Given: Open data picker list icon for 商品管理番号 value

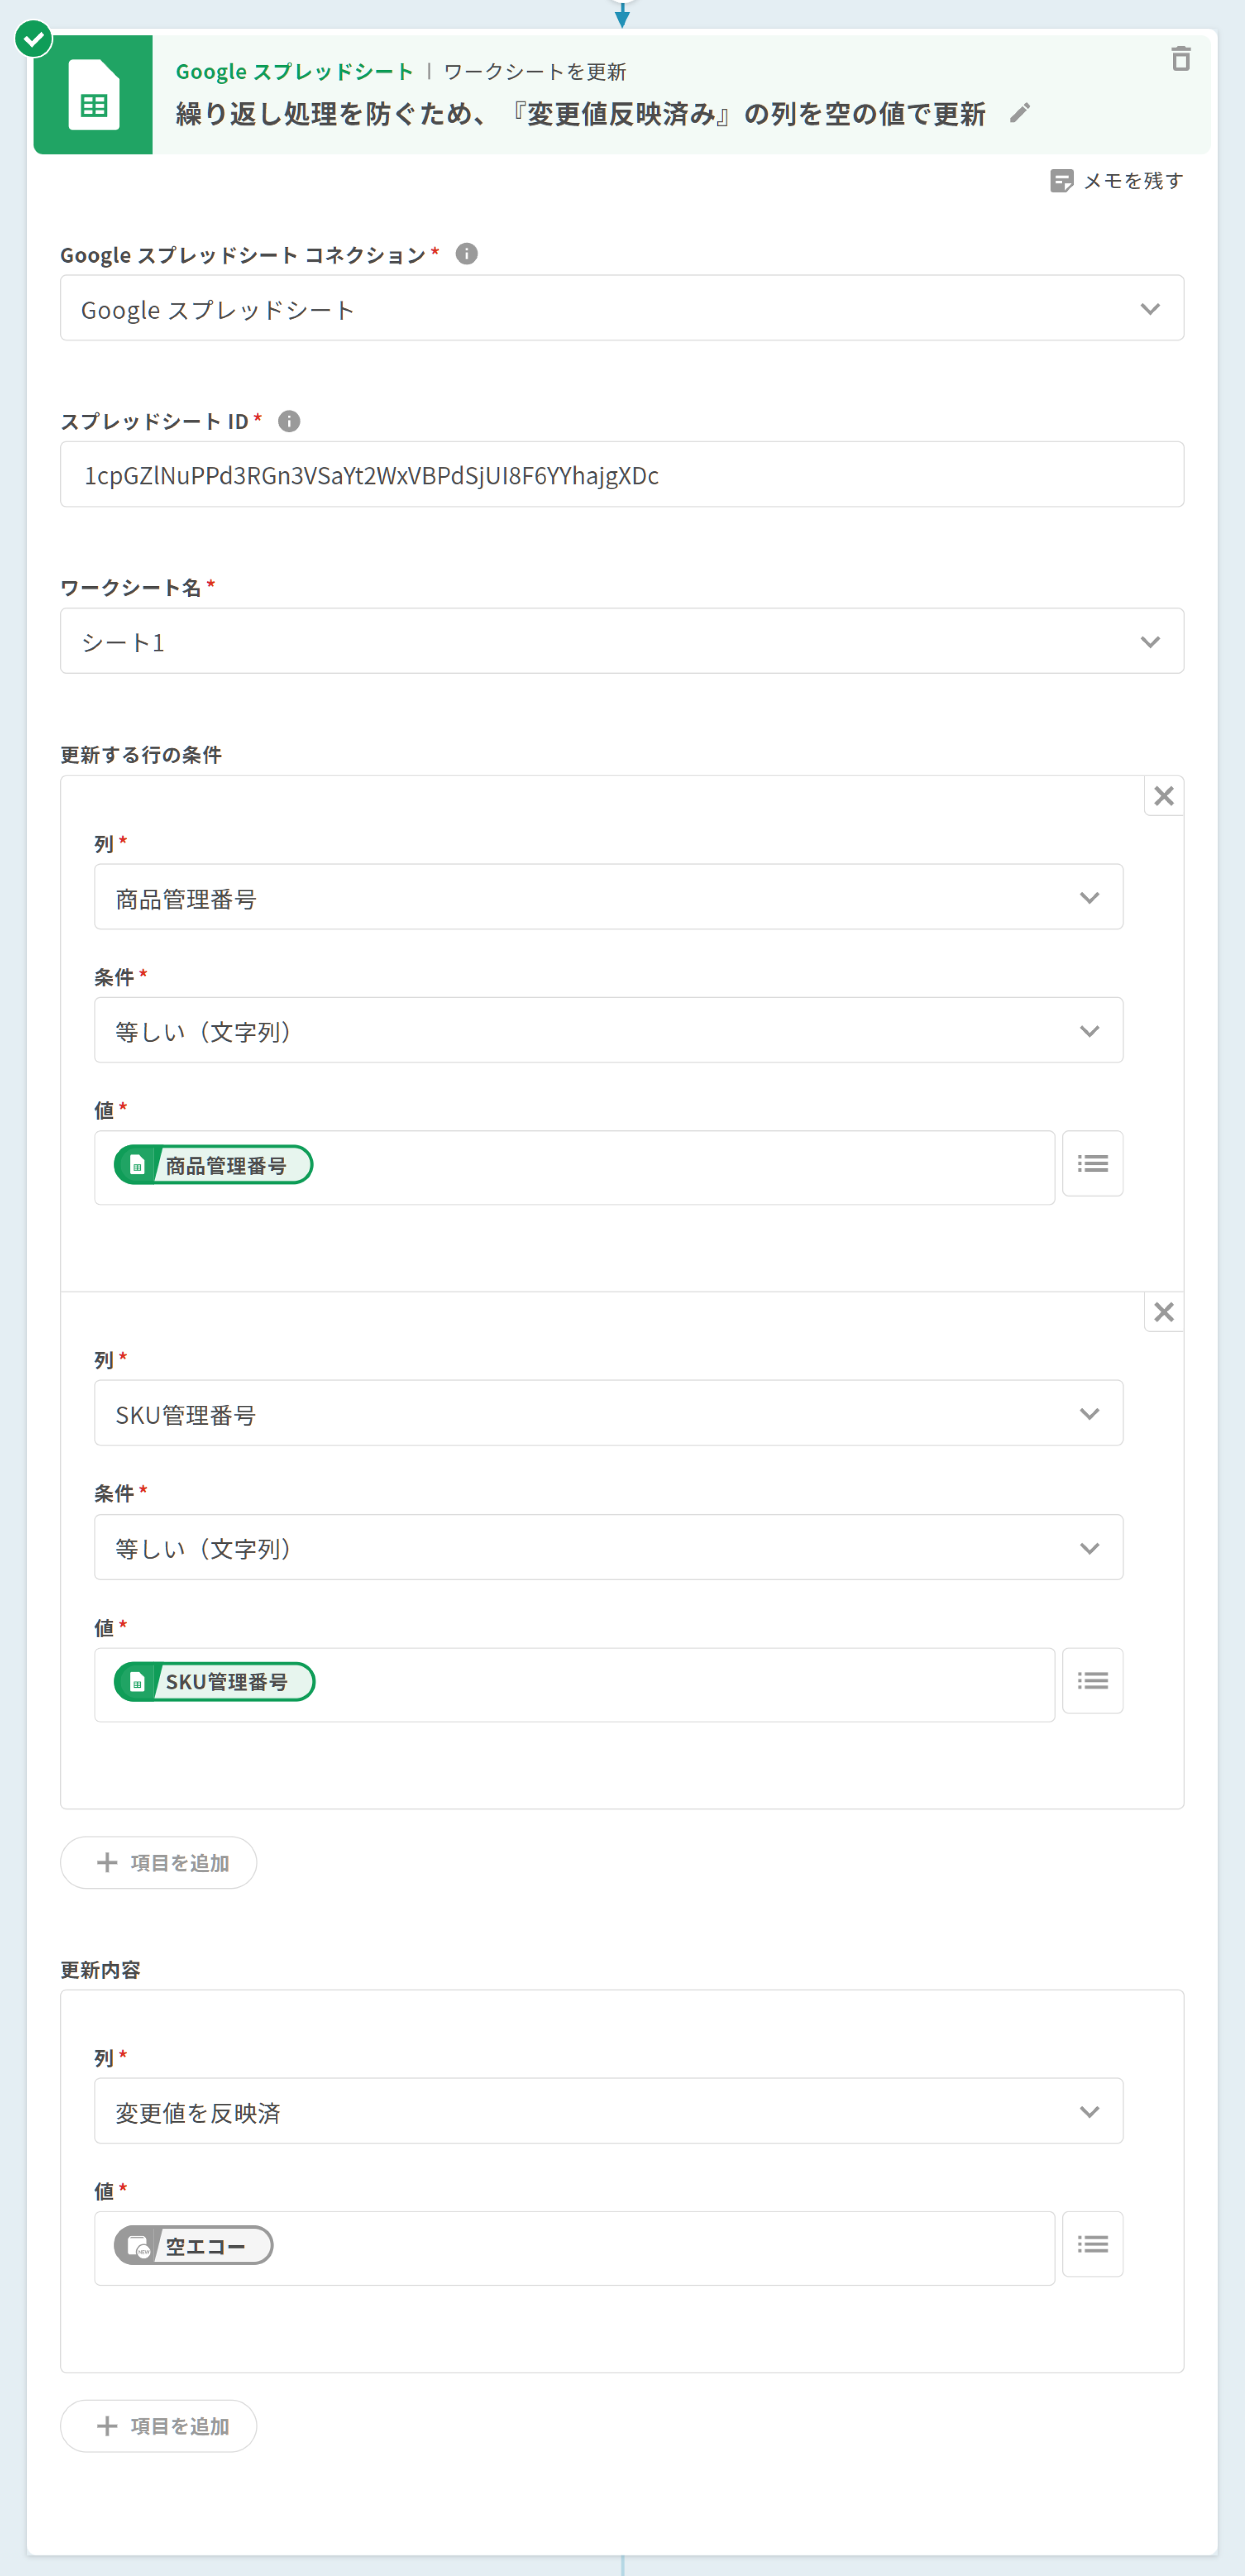Looking at the screenshot, I should pyautogui.click(x=1092, y=1163).
